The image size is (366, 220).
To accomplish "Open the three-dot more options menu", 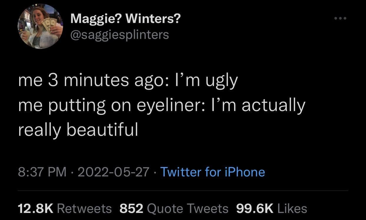I will click(x=341, y=19).
